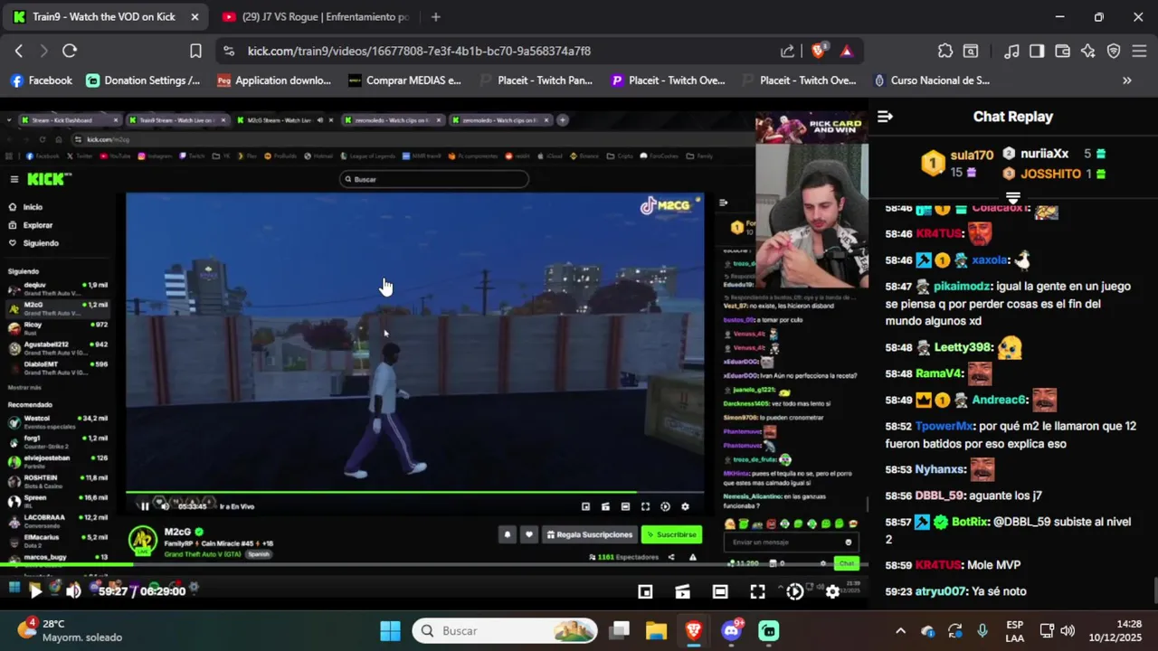Click username pikaimodz in chat
The width and height of the screenshot is (1158, 651).
pos(963,287)
